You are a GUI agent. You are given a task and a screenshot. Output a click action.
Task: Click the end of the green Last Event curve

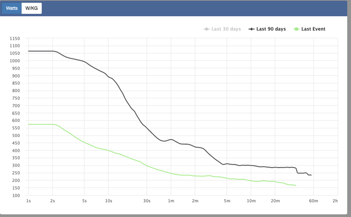pos(296,185)
